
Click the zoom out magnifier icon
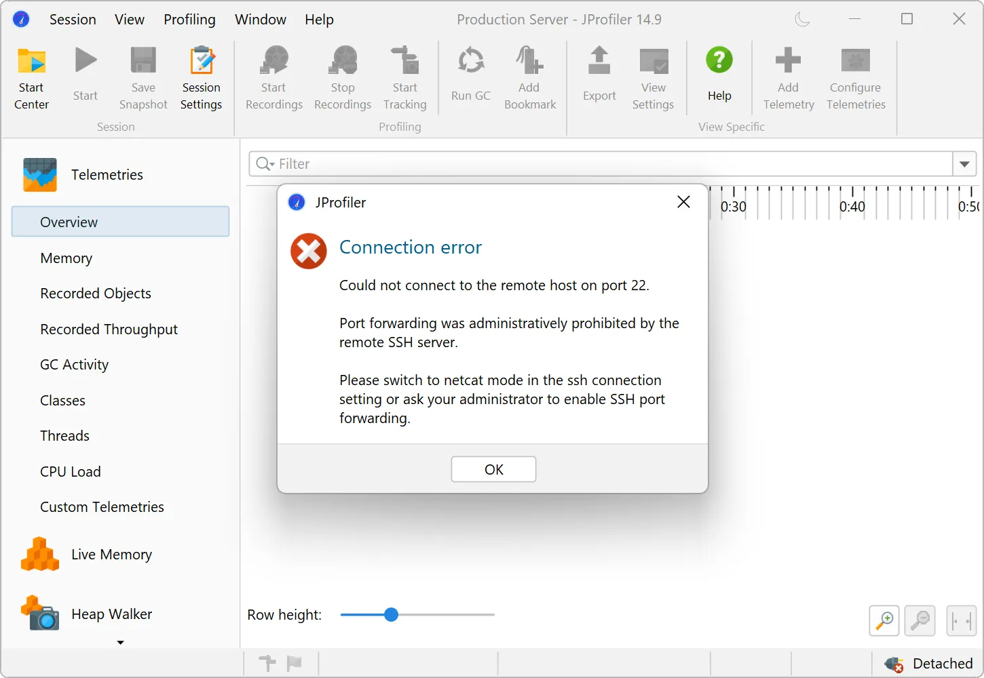(921, 620)
